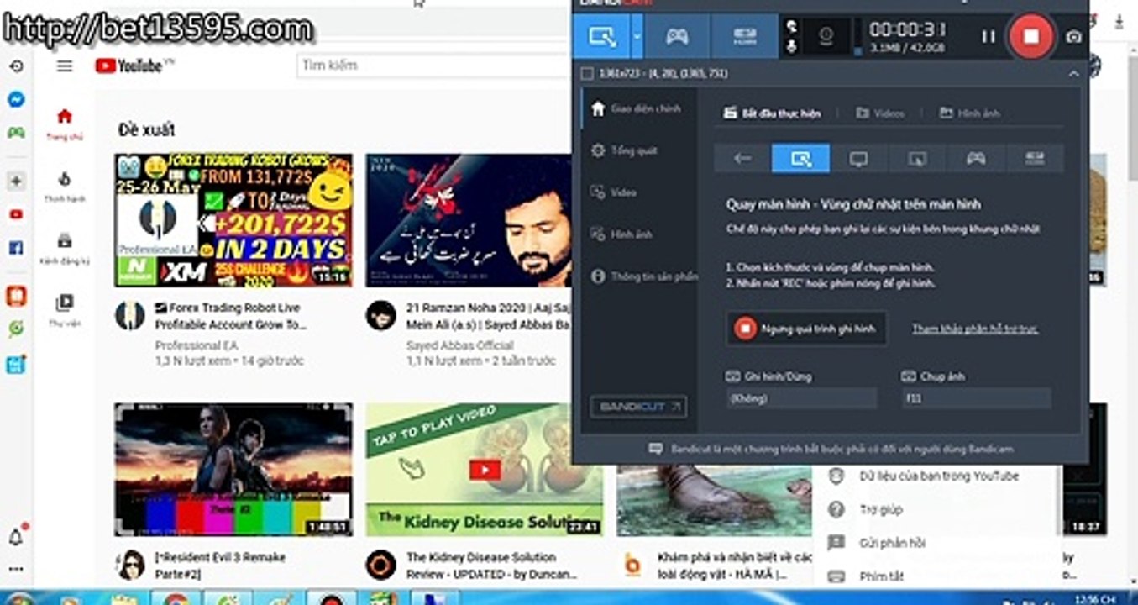Open the Kidney Disease Solution thumbnail
The height and width of the screenshot is (605, 1138).
(485, 470)
